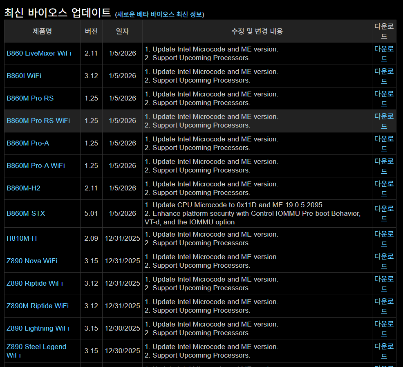Select version 2.09 in H810M-H row

(91, 239)
